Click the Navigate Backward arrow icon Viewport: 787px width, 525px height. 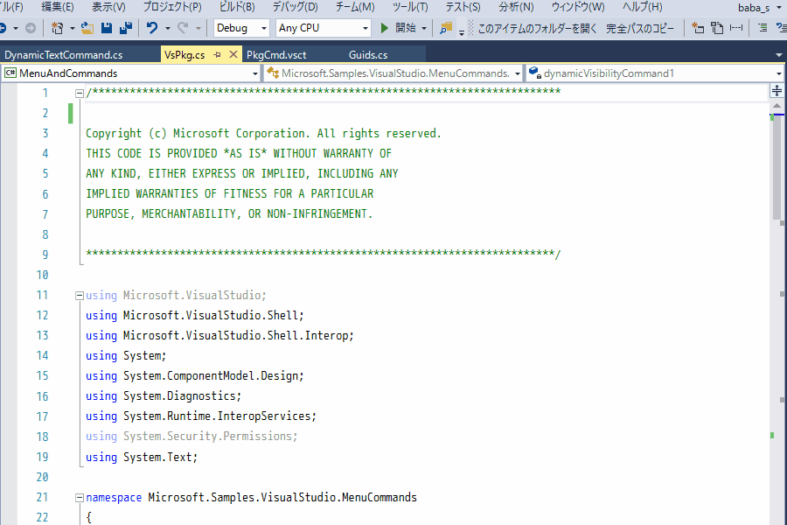[3, 28]
